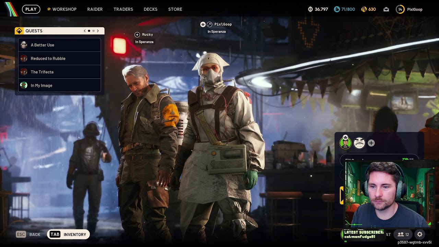
Task: Click the plus icon beside Mucky
Action: pos(137,35)
